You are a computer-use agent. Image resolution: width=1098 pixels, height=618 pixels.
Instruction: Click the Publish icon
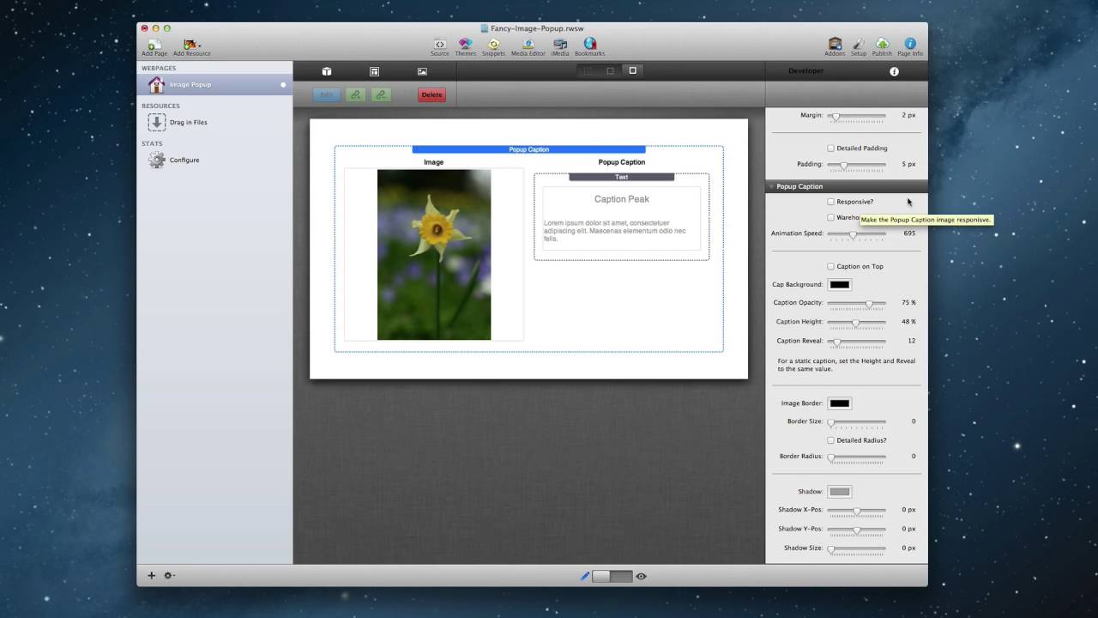point(882,44)
